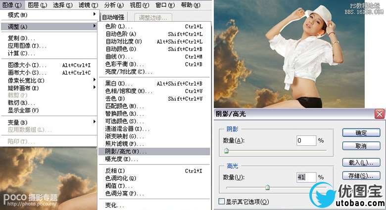Screen dimensions: 386x210
Task: Select 黑白(K)... adjustment
Action: point(154,84)
